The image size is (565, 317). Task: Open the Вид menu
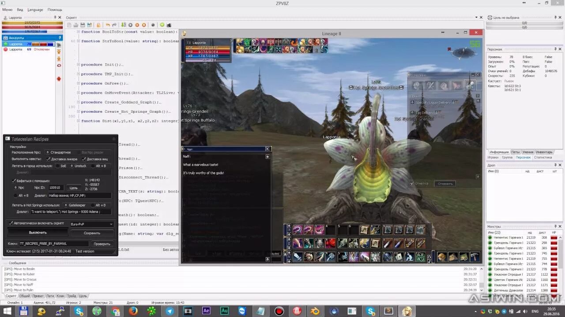pyautogui.click(x=20, y=10)
